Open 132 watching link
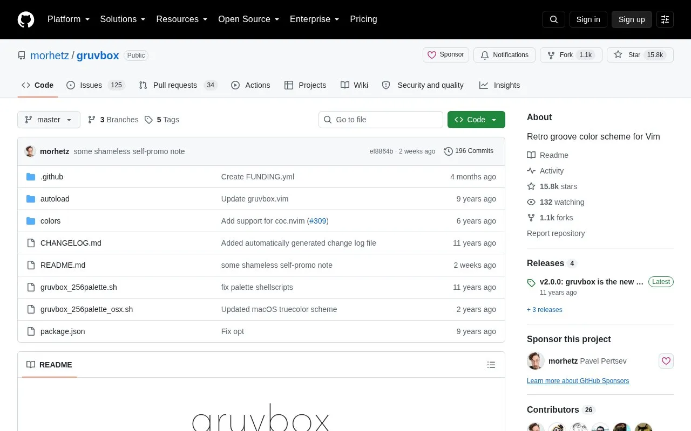The width and height of the screenshot is (691, 431). coord(555,202)
